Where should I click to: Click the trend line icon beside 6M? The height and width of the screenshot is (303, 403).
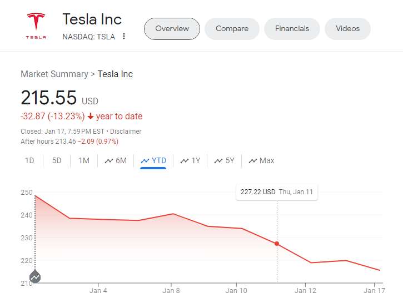coord(109,161)
